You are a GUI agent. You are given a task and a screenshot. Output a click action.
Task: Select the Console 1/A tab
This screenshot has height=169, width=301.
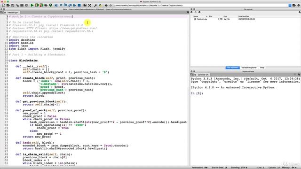click(x=203, y=75)
